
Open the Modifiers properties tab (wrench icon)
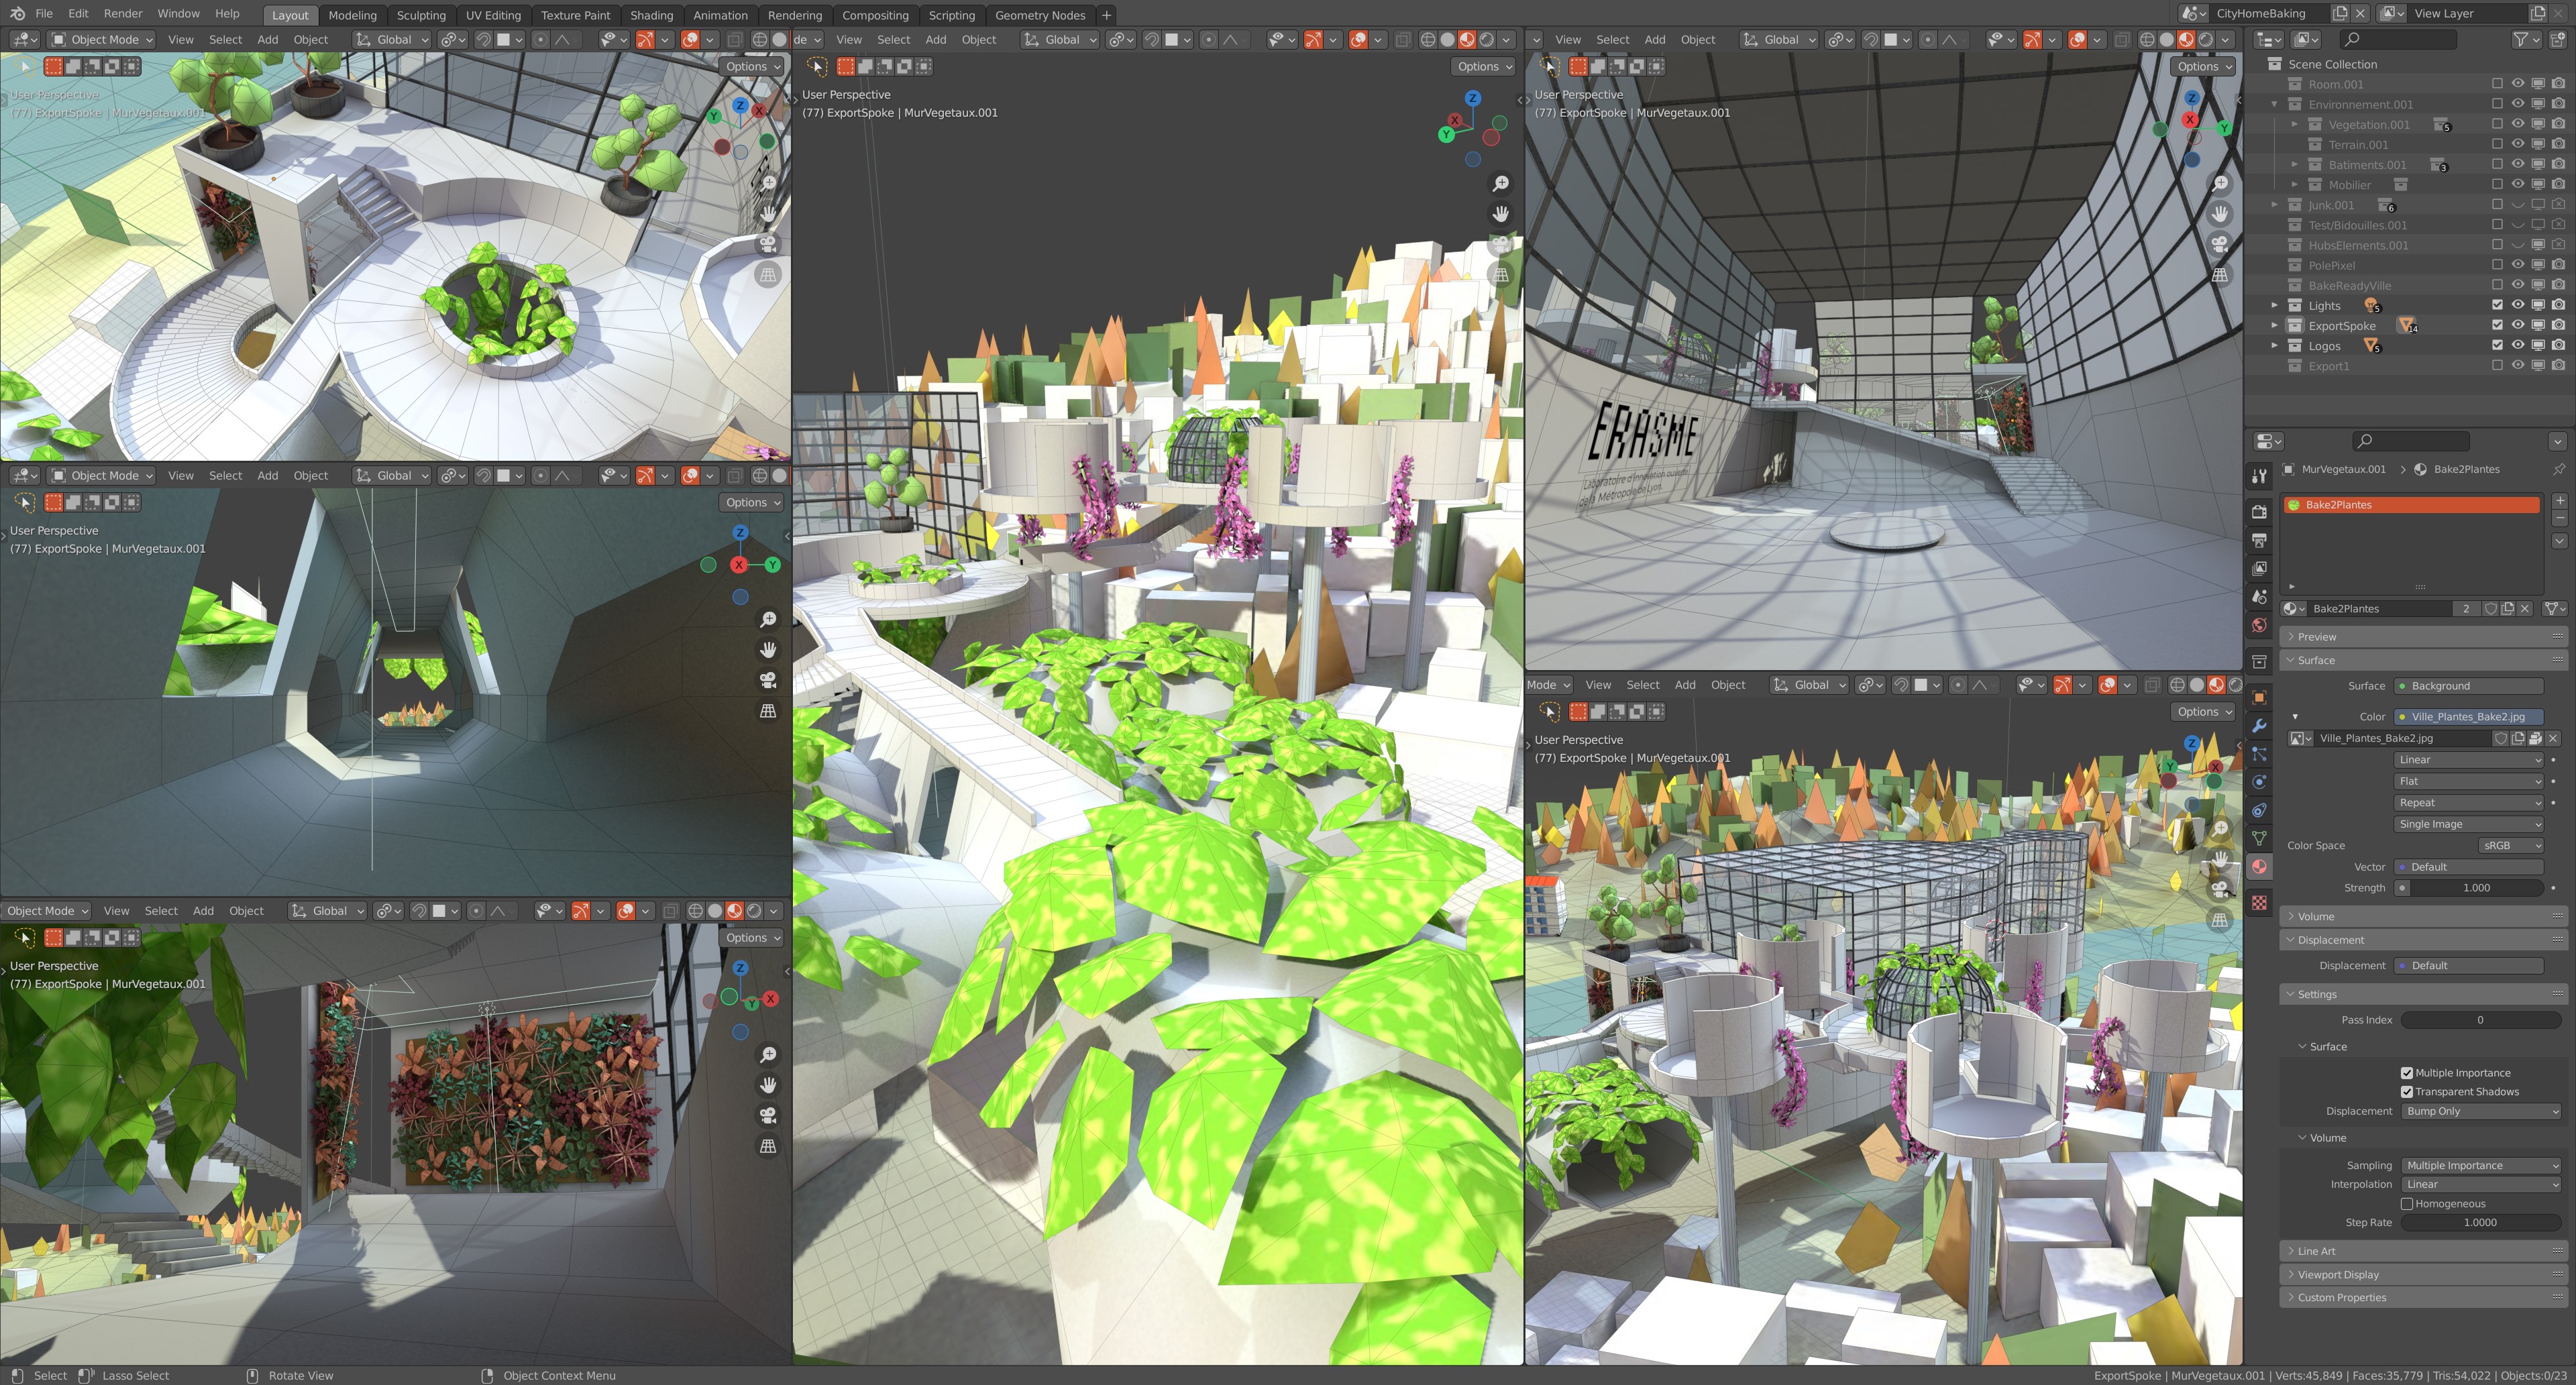pos(2258,726)
